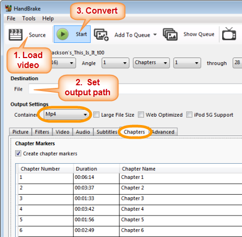This screenshot has width=242, height=237.
Task: Click the Destination File input field
Action: [135, 89]
